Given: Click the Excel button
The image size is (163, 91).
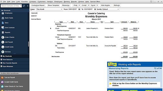Looking at the screenshot, I should (93, 5).
